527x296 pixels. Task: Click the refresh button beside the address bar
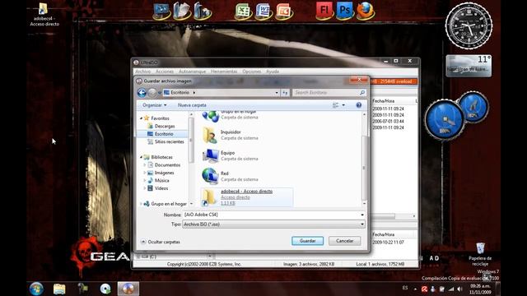pyautogui.click(x=285, y=93)
